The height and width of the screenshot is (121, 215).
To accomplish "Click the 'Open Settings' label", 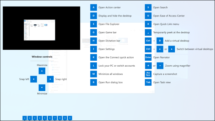I will pos(107,49).
